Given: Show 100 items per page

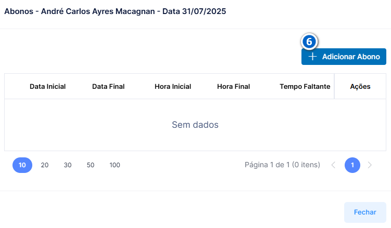Looking at the screenshot, I should click(x=115, y=165).
